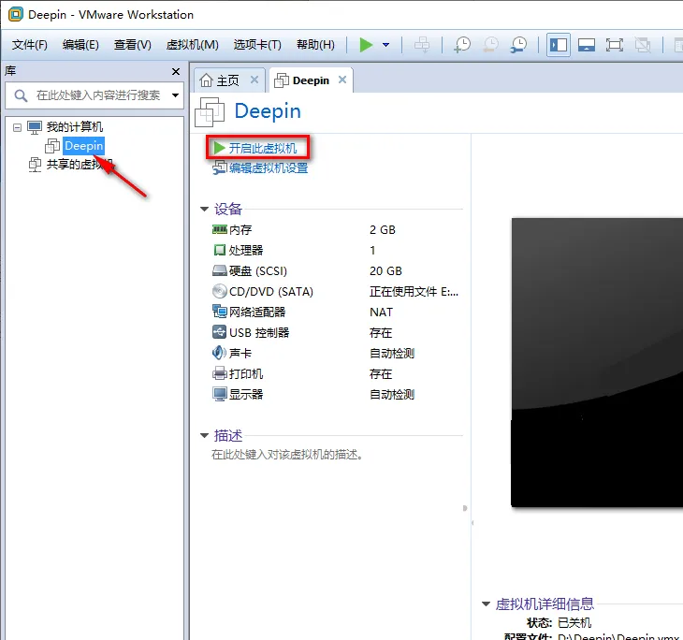Click the 处理器 processor device icon

click(219, 250)
